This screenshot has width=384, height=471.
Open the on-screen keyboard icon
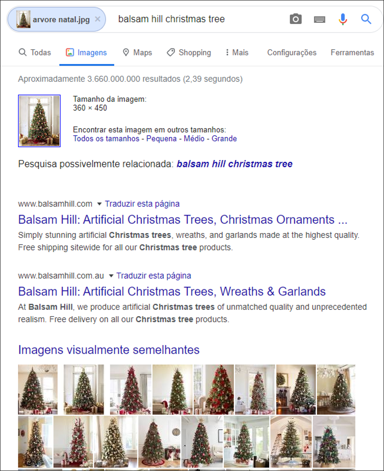pyautogui.click(x=320, y=20)
